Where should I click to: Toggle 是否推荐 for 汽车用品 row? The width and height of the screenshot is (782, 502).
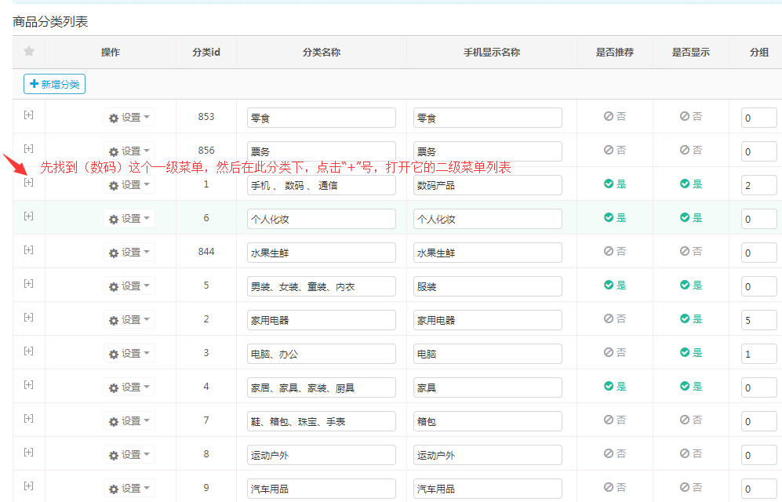(614, 488)
